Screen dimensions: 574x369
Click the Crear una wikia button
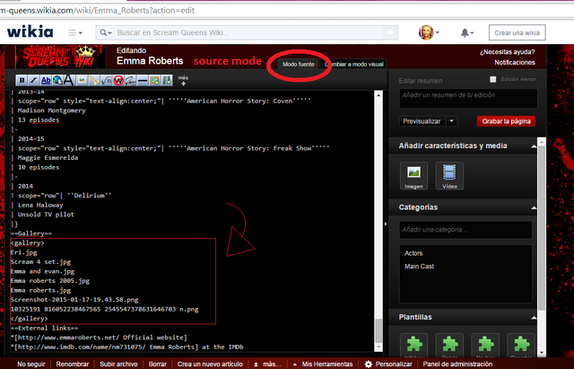(x=517, y=32)
